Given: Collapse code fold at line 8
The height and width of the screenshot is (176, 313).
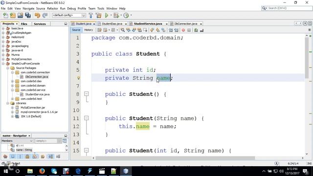Looking at the screenshot, I should click(86, 94).
